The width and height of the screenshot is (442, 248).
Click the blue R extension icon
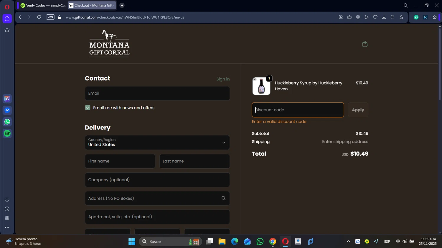[425, 17]
